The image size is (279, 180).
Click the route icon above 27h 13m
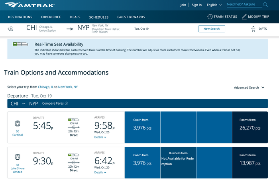coord(74,127)
